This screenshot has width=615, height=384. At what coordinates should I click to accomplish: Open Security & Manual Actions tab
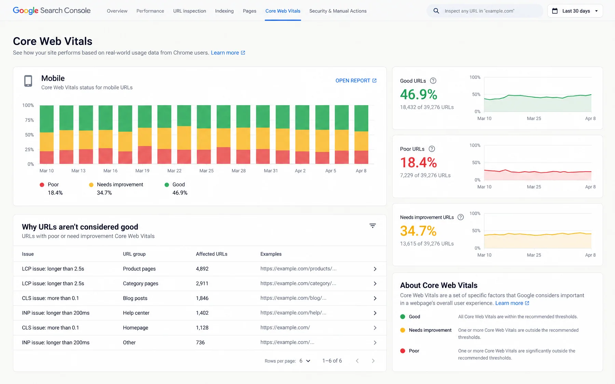coord(338,11)
